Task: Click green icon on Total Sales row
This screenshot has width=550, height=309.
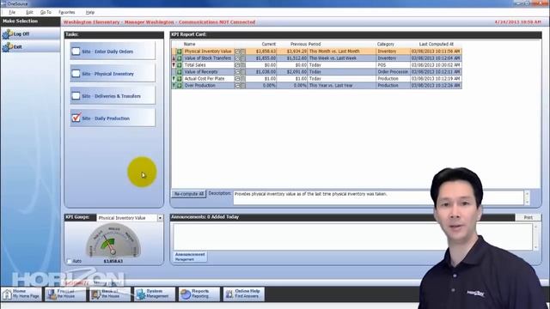Action: [x=180, y=65]
